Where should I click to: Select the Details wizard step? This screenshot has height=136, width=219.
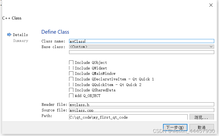(x=20, y=35)
